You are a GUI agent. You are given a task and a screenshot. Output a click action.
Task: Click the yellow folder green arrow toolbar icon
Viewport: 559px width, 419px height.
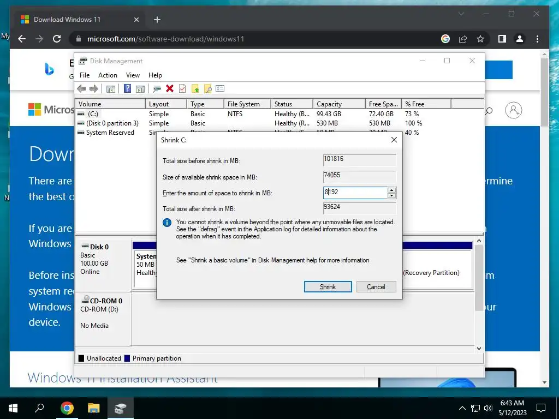[x=195, y=89]
